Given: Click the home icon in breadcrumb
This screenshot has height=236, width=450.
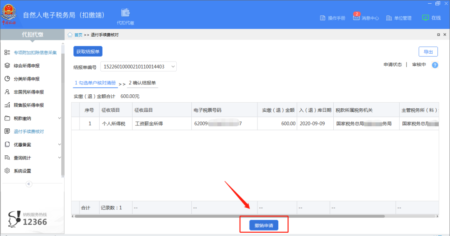Looking at the screenshot, I should coord(70,35).
